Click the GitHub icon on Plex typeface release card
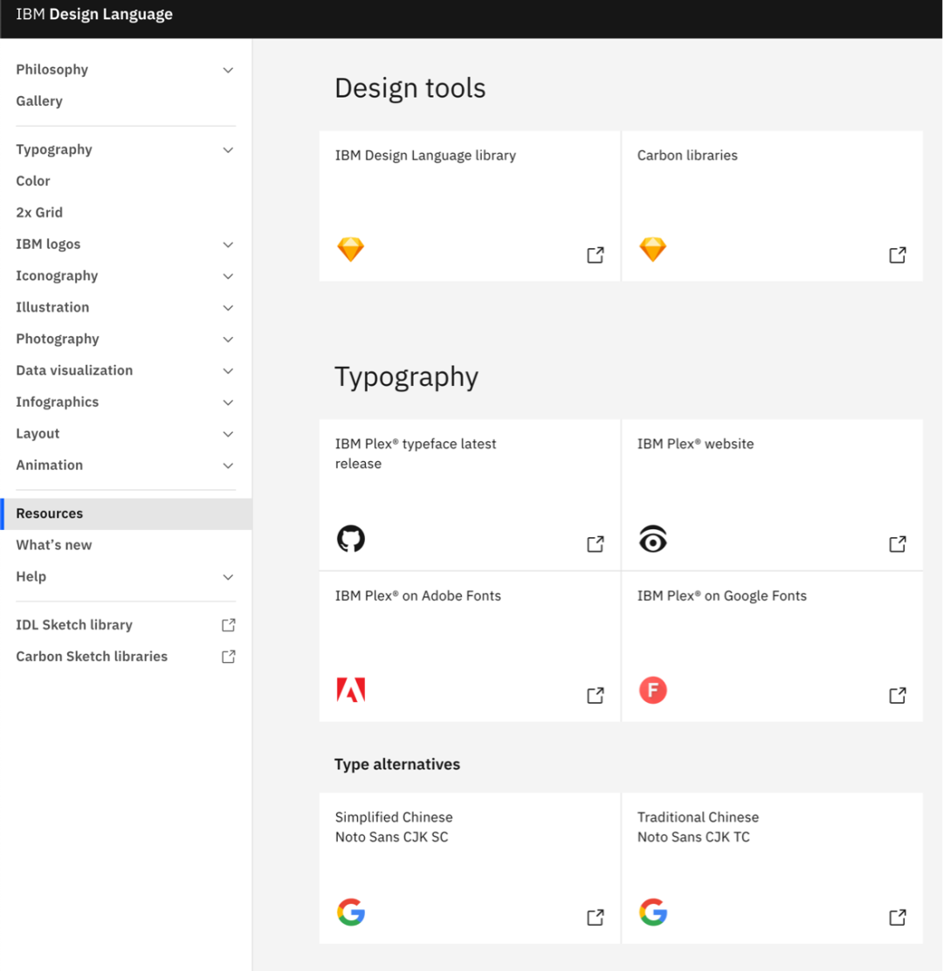The width and height of the screenshot is (943, 971). (351, 538)
